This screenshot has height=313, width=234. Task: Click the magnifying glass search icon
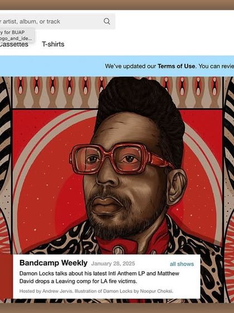coord(107,21)
